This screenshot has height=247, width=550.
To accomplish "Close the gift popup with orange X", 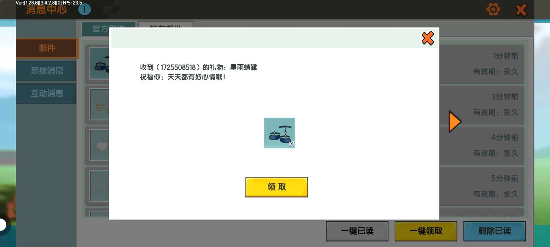I will click(x=428, y=38).
